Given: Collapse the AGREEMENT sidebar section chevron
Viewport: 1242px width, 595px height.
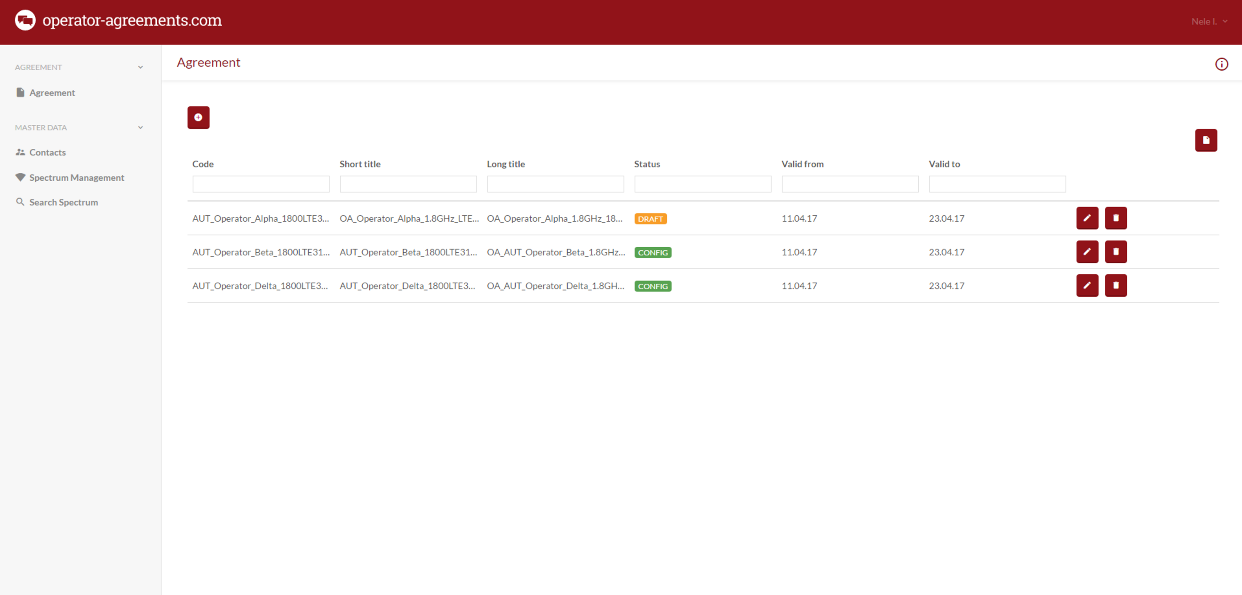Looking at the screenshot, I should coord(140,67).
